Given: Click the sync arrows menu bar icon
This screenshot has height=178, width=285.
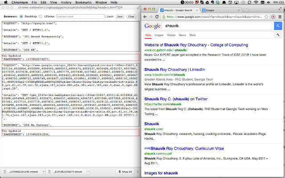Looking at the screenshot, I should click(249, 2).
